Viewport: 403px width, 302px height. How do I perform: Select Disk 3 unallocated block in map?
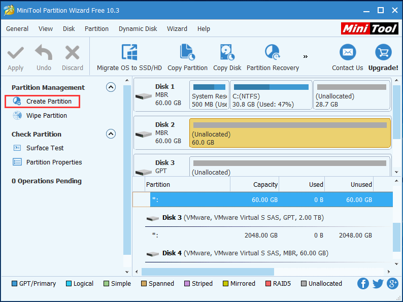pyautogui.click(x=290, y=166)
